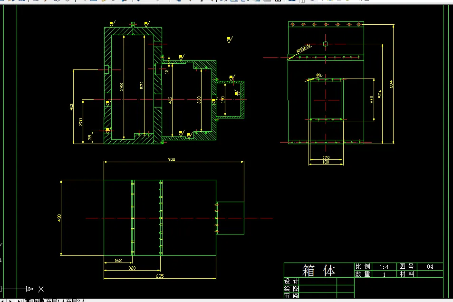Click the 绘图 row label
Viewport: 453px width, 302px height.
pyautogui.click(x=291, y=289)
